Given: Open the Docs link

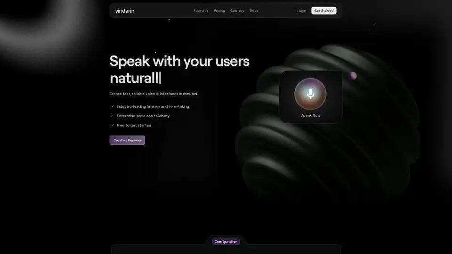Looking at the screenshot, I should [x=254, y=11].
